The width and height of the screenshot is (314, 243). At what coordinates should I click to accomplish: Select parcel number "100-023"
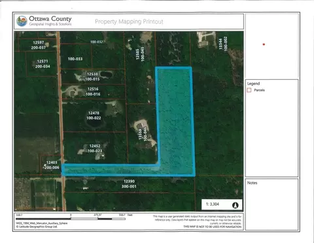point(95,151)
